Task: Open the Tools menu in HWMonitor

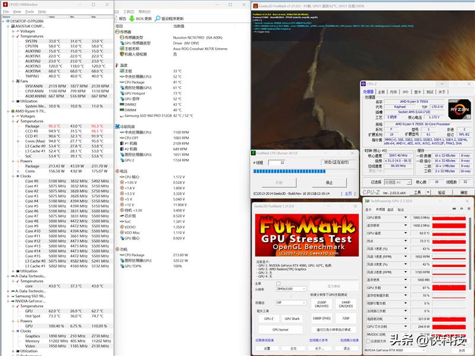Action: [29, 11]
